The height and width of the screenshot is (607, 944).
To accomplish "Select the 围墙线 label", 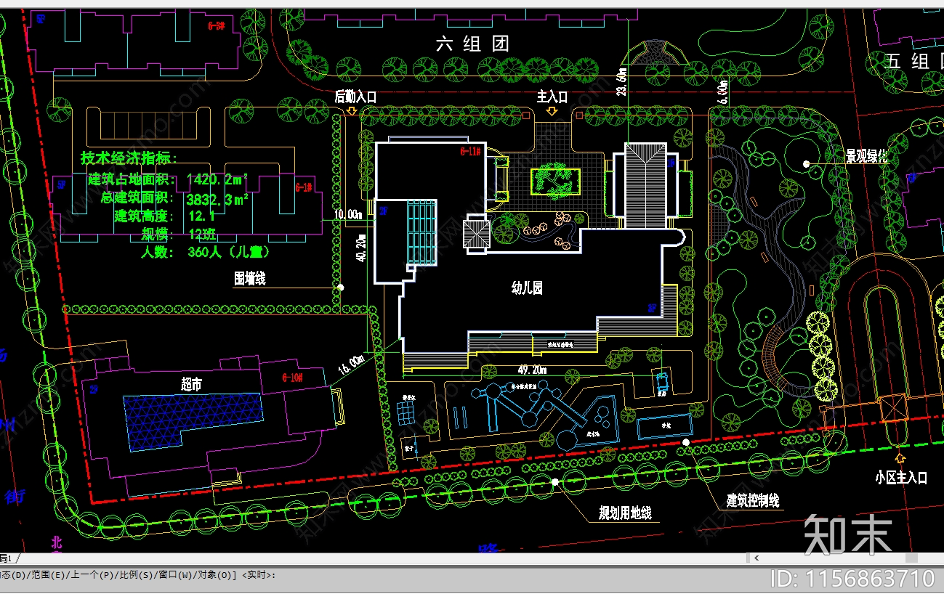I will coord(249,278).
